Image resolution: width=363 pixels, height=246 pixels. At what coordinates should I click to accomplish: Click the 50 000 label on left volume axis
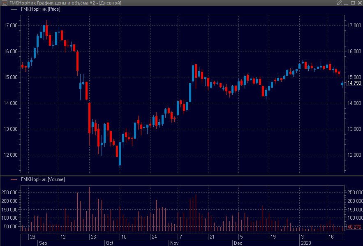coord(11,227)
